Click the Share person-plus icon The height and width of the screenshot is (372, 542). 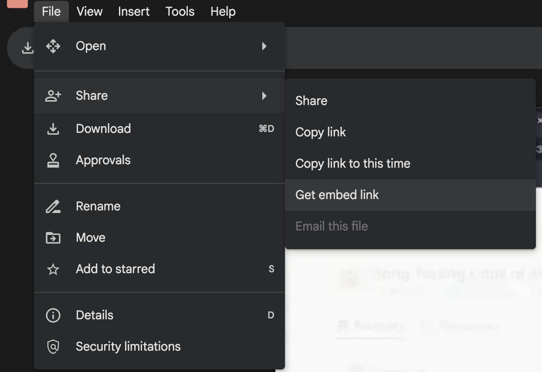(53, 96)
